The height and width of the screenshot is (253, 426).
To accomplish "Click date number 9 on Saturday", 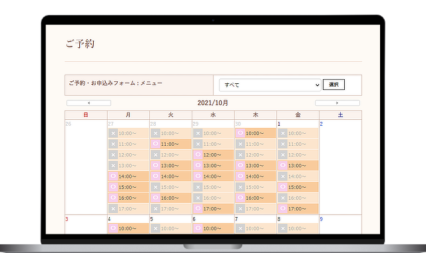I will tap(321, 219).
